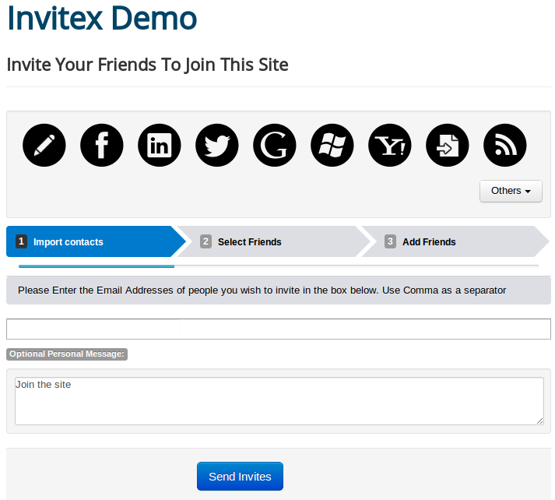Viewport: 555px width, 500px height.
Task: Click the RSS feed icon
Action: [x=505, y=145]
